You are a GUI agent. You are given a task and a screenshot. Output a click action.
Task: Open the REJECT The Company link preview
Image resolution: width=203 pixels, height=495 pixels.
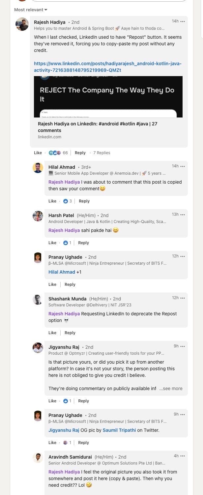(108, 97)
